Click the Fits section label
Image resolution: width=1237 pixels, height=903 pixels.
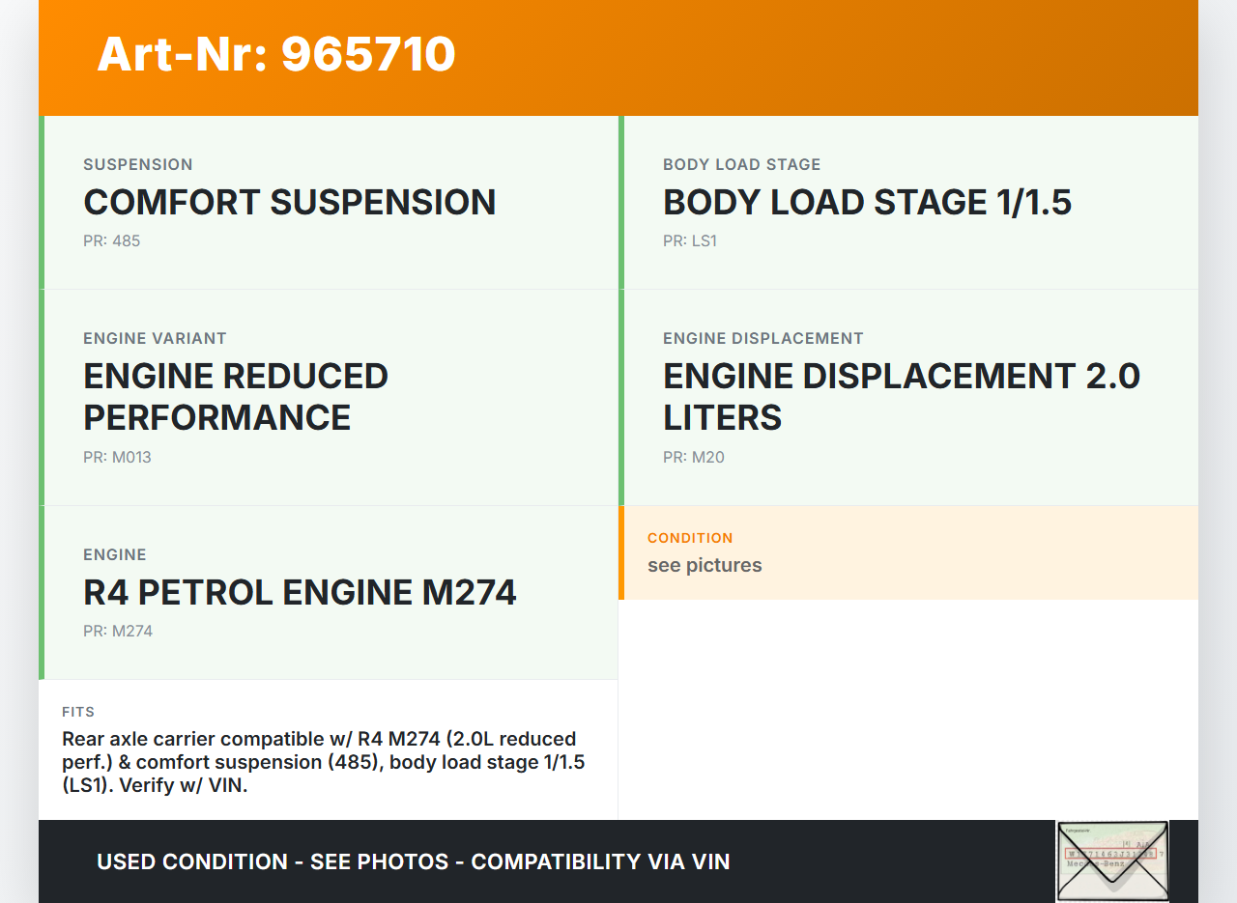click(78, 712)
